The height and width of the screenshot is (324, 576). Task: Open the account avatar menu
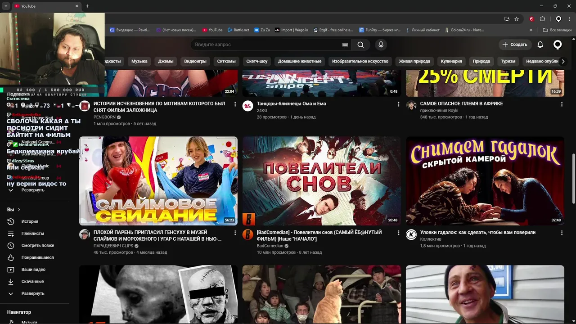pyautogui.click(x=558, y=45)
